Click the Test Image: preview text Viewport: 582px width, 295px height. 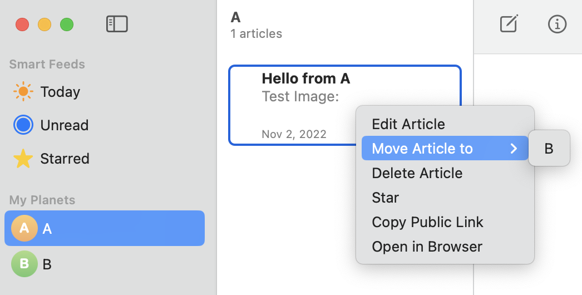300,97
